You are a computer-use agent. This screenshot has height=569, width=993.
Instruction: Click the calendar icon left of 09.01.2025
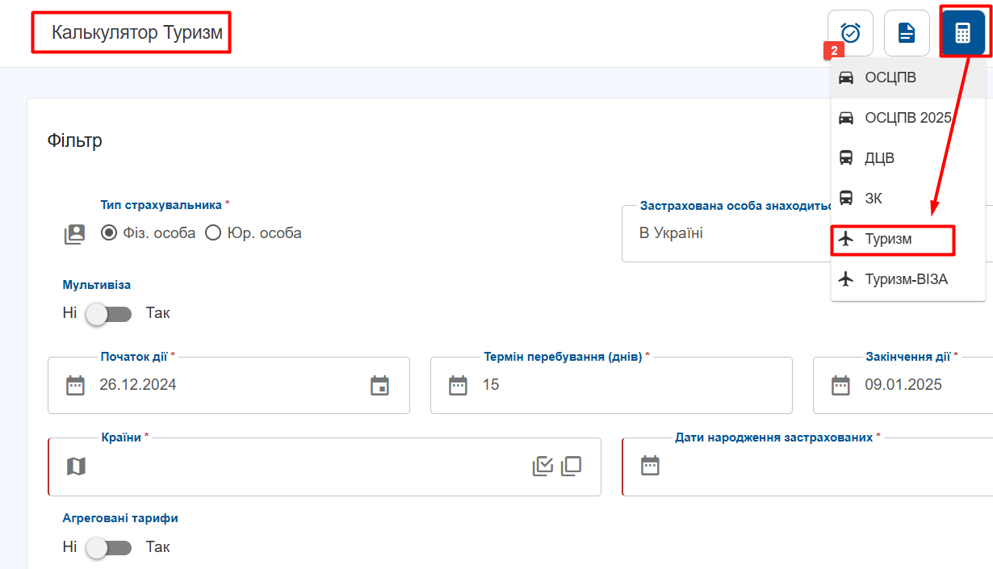[840, 385]
